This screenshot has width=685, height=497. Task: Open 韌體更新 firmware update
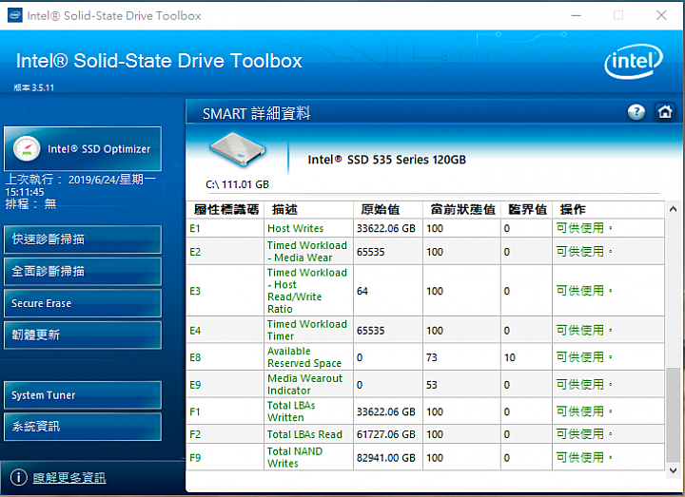[83, 335]
